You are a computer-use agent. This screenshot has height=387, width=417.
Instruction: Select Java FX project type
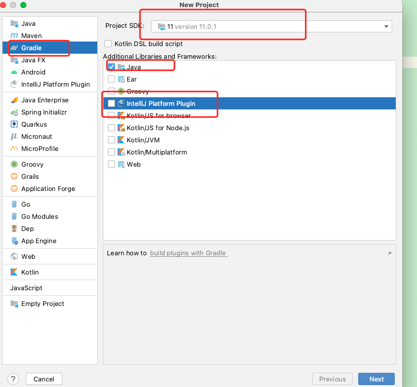pos(50,60)
